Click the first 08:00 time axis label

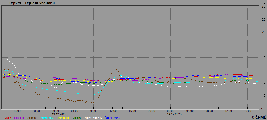point(94,111)
